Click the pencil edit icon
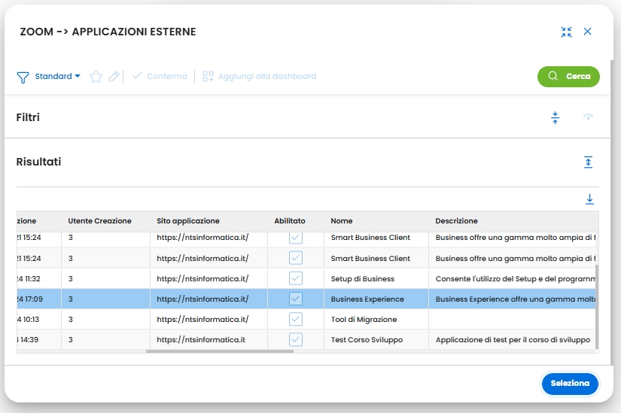Viewport: 621px width, 413px height. (114, 77)
